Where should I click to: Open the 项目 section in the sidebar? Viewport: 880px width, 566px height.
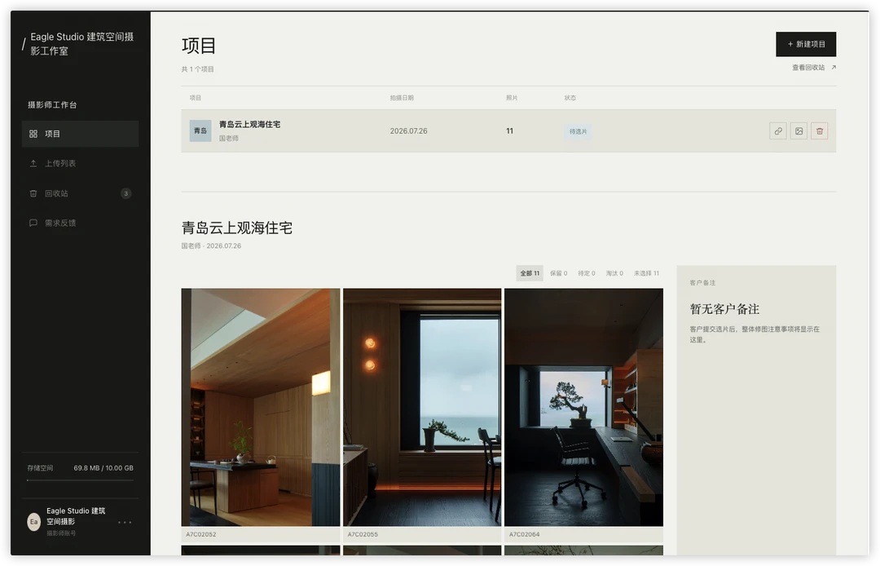pyautogui.click(x=80, y=134)
